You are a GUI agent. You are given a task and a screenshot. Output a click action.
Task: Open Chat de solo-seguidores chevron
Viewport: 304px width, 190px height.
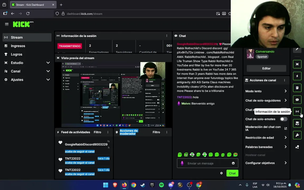[x=286, y=100]
